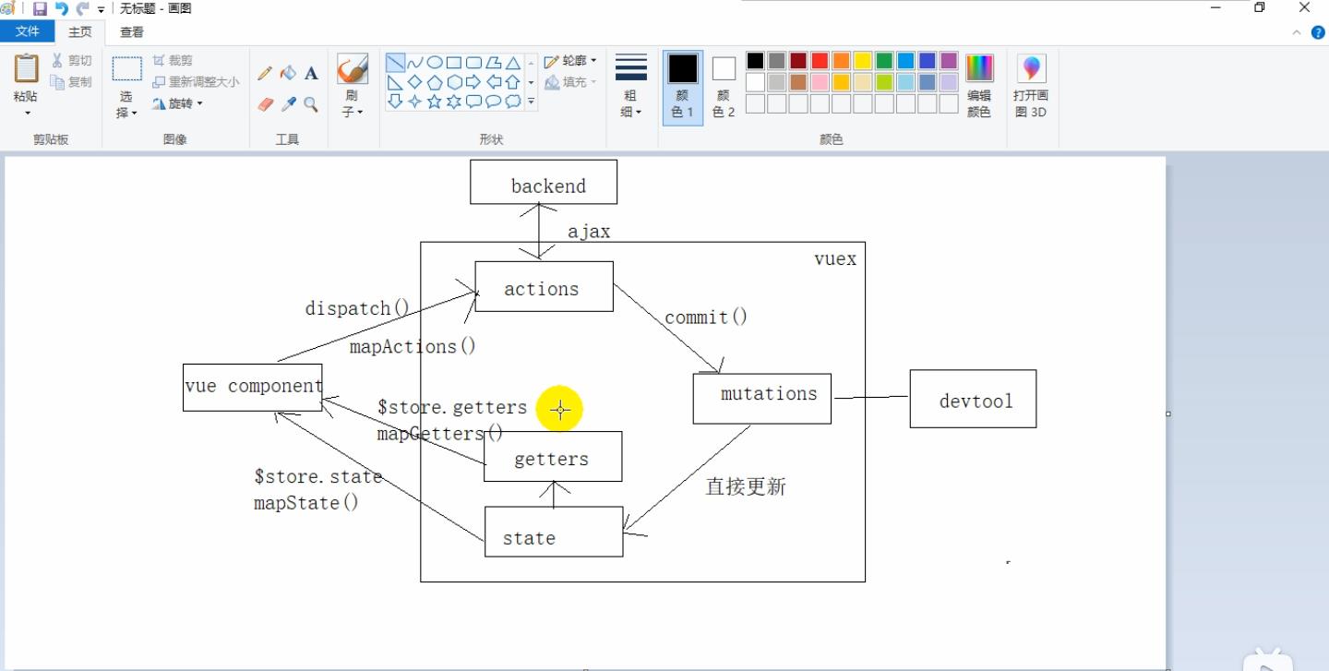This screenshot has height=671, width=1329.
Task: Choose the Polygon shape
Action: point(494,63)
